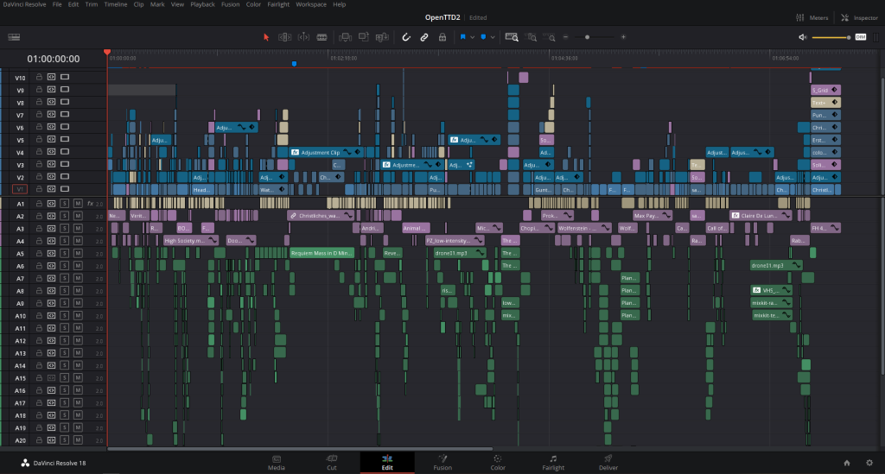The image size is (885, 474).
Task: Click the horizontal timeline scrollbar
Action: [x=300, y=449]
